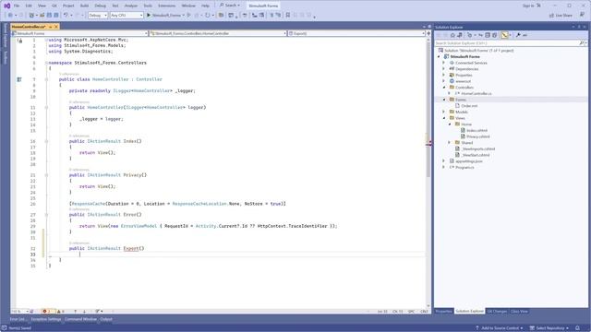Screen dimensions: 591x332
Task: Collapse the Views folder
Action: pyautogui.click(x=443, y=118)
